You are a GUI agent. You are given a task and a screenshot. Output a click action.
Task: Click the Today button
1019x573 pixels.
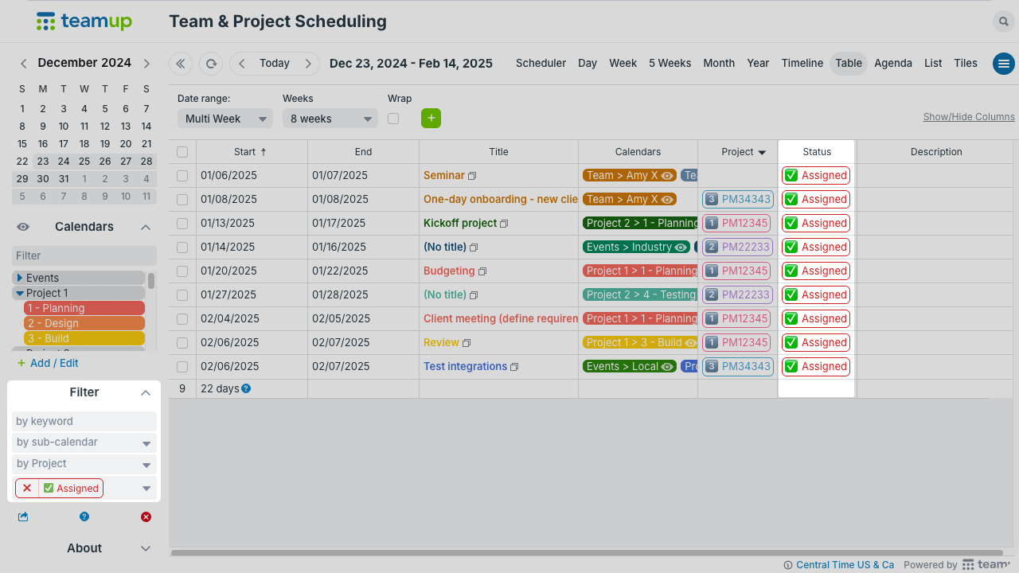(x=275, y=64)
